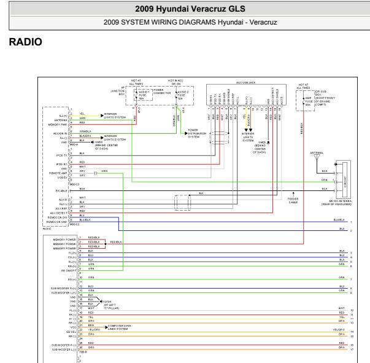Select the M00-C2 connector label
This screenshot has height=363, width=370.
75,224
